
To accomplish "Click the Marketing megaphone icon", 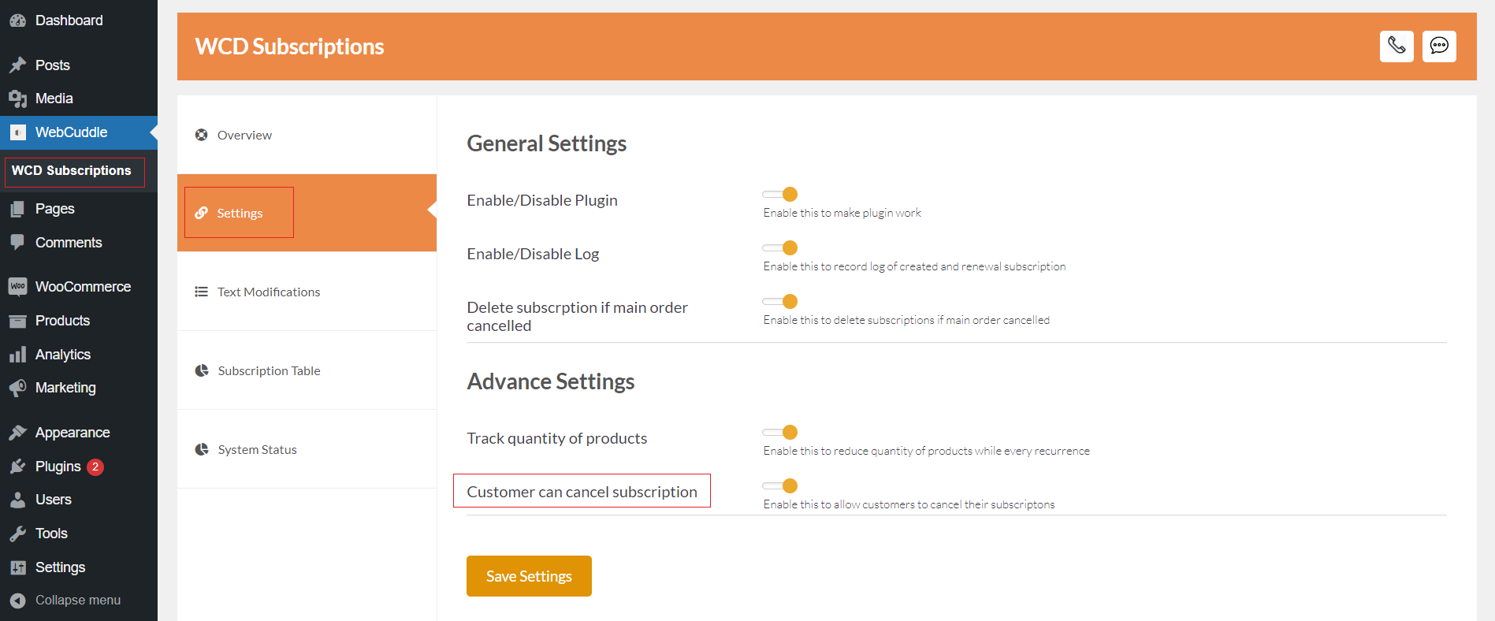I will 17,388.
